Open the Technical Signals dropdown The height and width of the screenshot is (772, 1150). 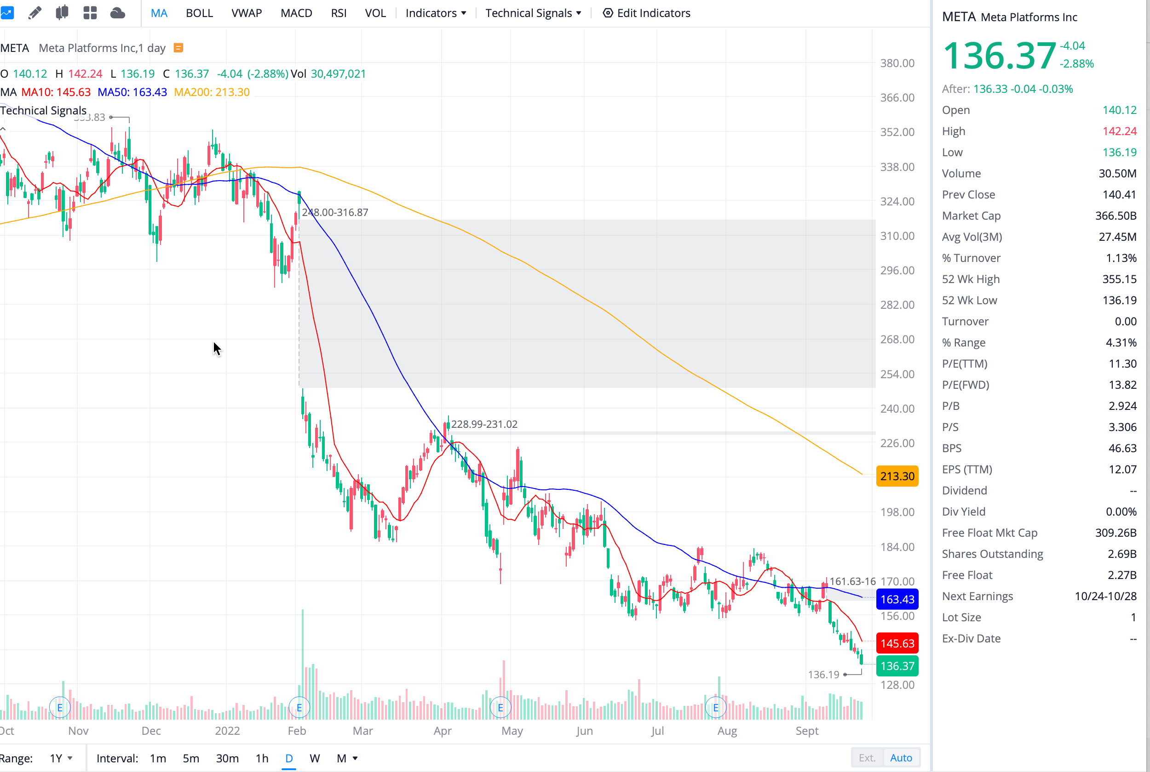pyautogui.click(x=533, y=13)
